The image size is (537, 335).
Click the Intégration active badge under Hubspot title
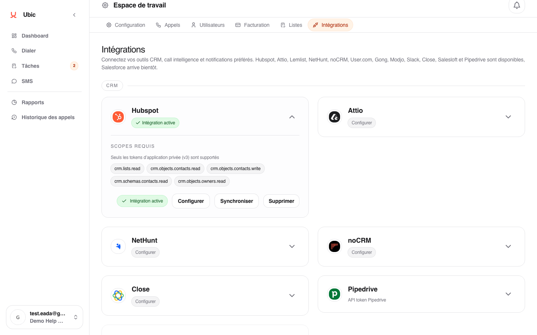tap(155, 123)
